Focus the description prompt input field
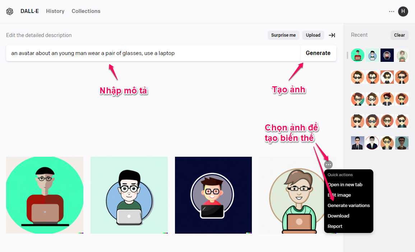Image resolution: width=415 pixels, height=252 pixels. pos(153,53)
